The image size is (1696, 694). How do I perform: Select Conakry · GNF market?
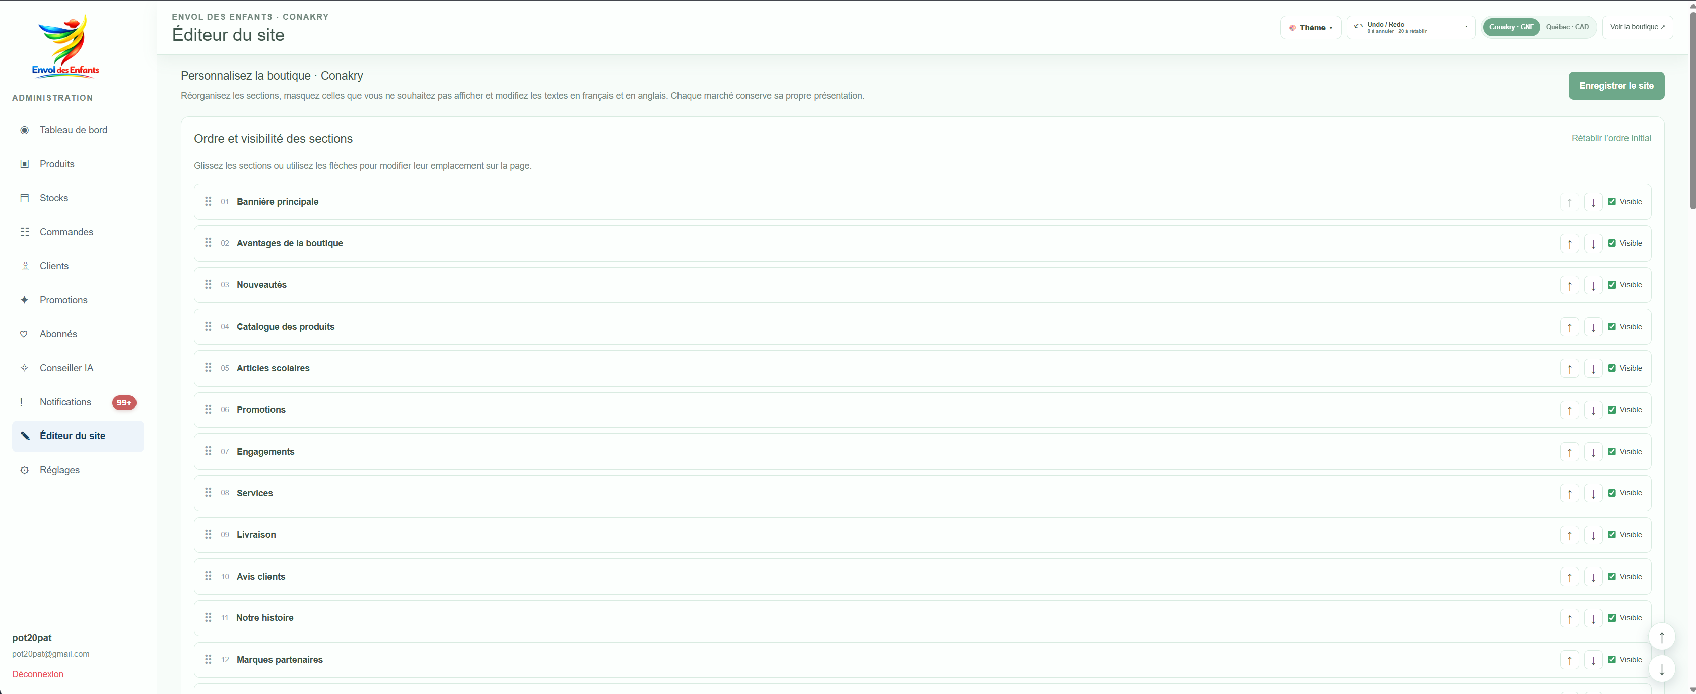[x=1511, y=27]
